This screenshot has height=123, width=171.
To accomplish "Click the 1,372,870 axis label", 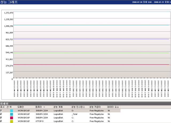I will 9,13.
